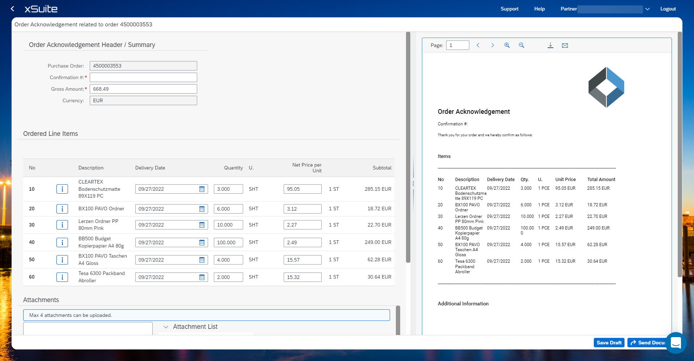Click the splitter handle between the panels
694x361 pixels.
click(413, 184)
